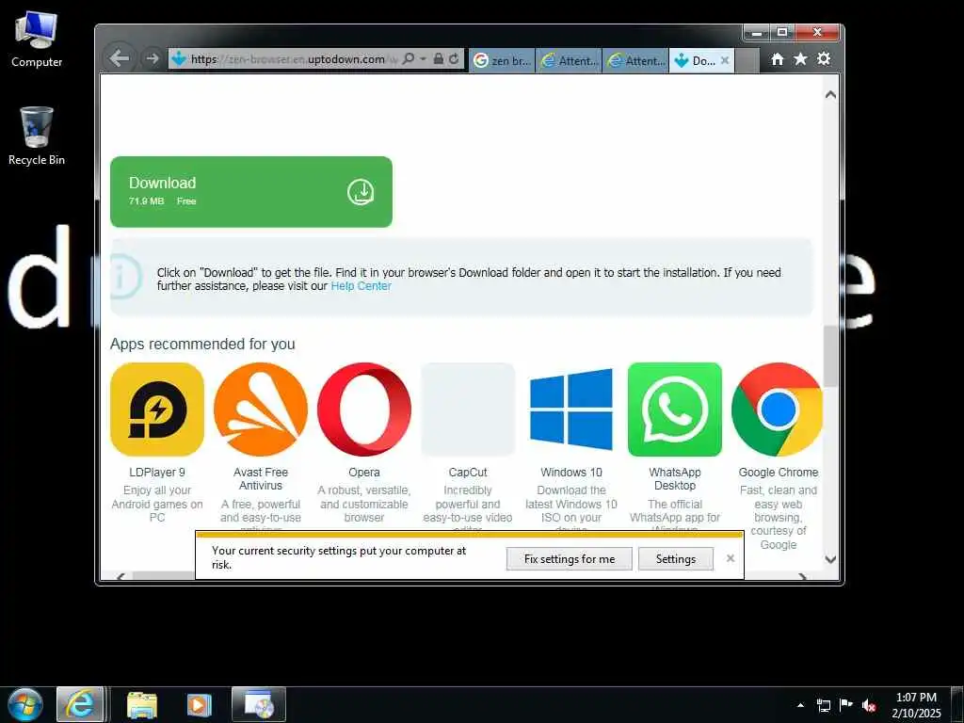Select the Computer desktop icon

pyautogui.click(x=37, y=40)
